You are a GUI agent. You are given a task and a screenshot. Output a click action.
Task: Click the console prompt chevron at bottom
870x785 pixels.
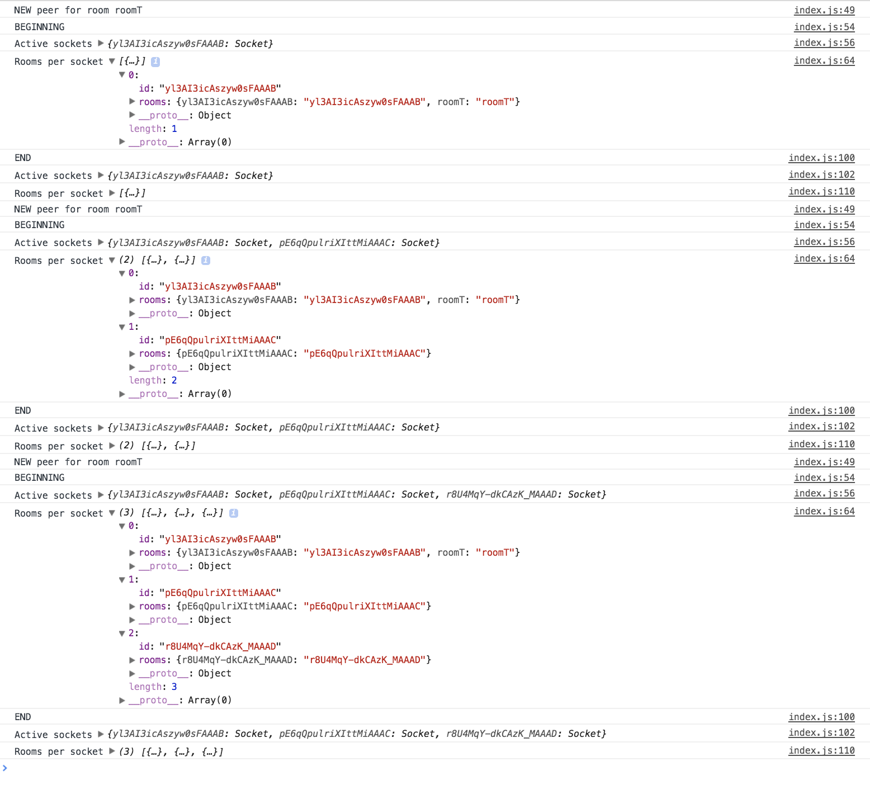point(6,768)
